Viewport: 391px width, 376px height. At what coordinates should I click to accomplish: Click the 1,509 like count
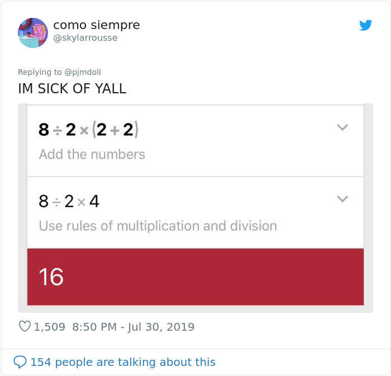click(x=50, y=327)
